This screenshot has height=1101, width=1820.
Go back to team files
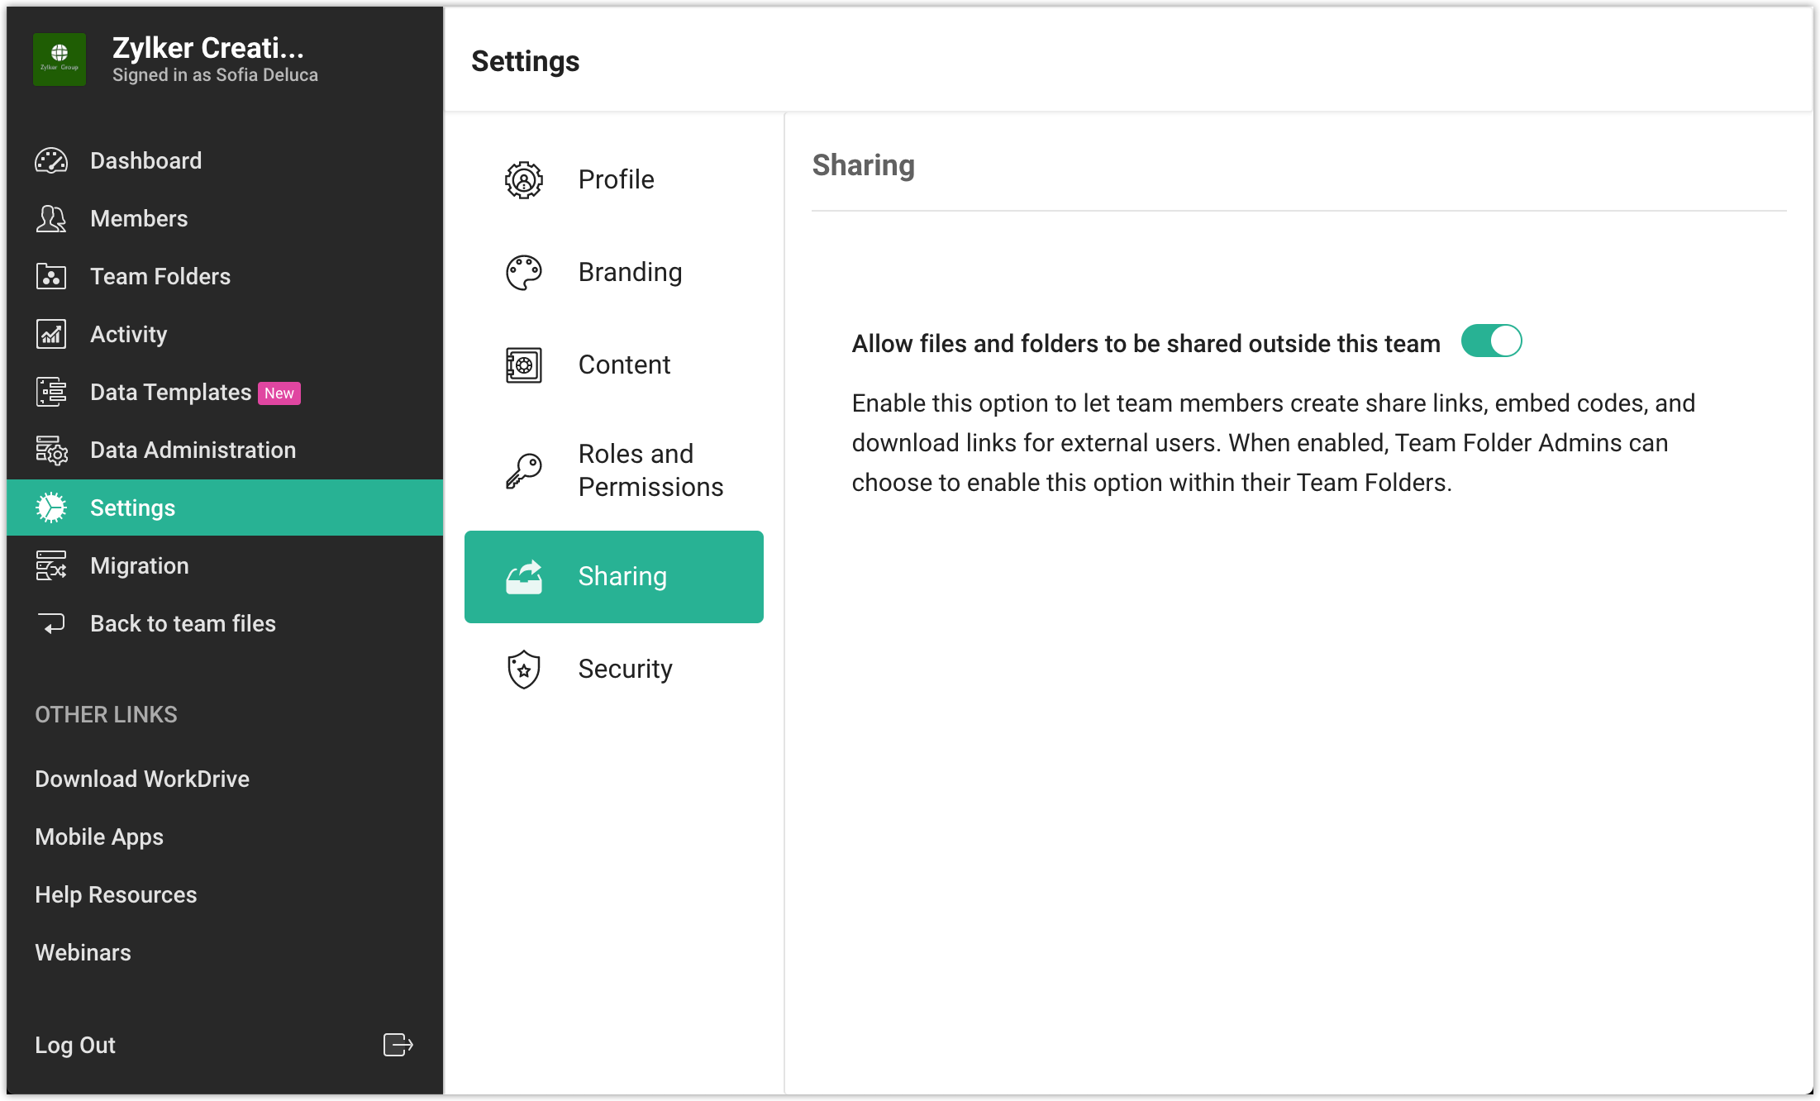click(x=182, y=623)
